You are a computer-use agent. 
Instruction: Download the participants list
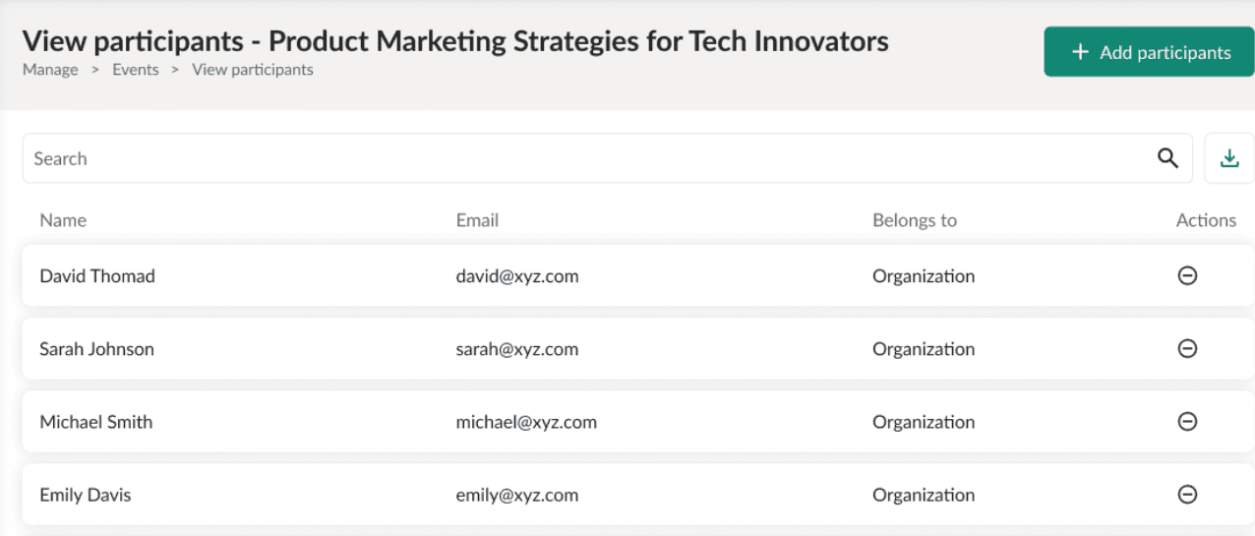click(x=1229, y=158)
